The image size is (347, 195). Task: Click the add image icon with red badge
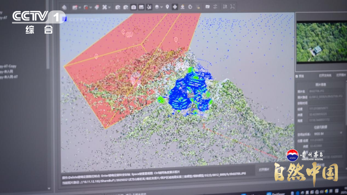pyautogui.click(x=75, y=7)
